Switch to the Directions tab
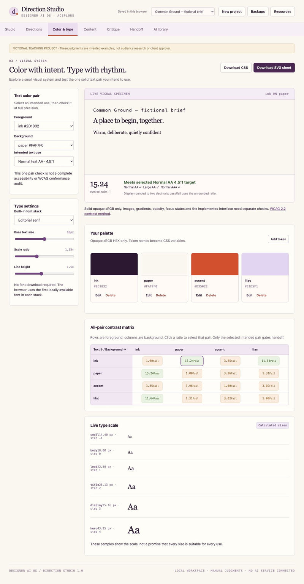This screenshot has height=584, width=304. click(34, 29)
